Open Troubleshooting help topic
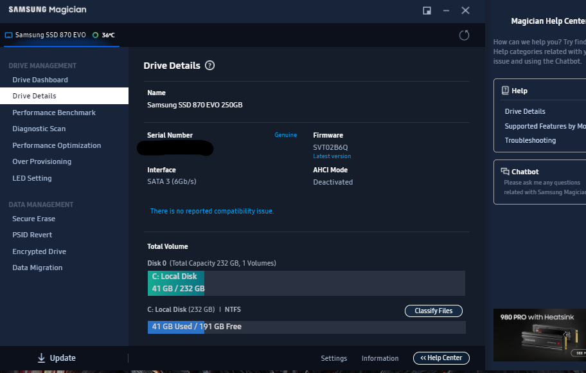This screenshot has height=373, width=586. tap(530, 140)
